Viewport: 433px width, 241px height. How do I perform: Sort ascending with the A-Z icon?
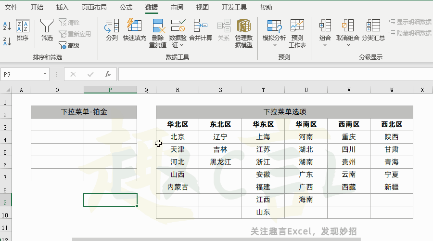click(x=7, y=27)
